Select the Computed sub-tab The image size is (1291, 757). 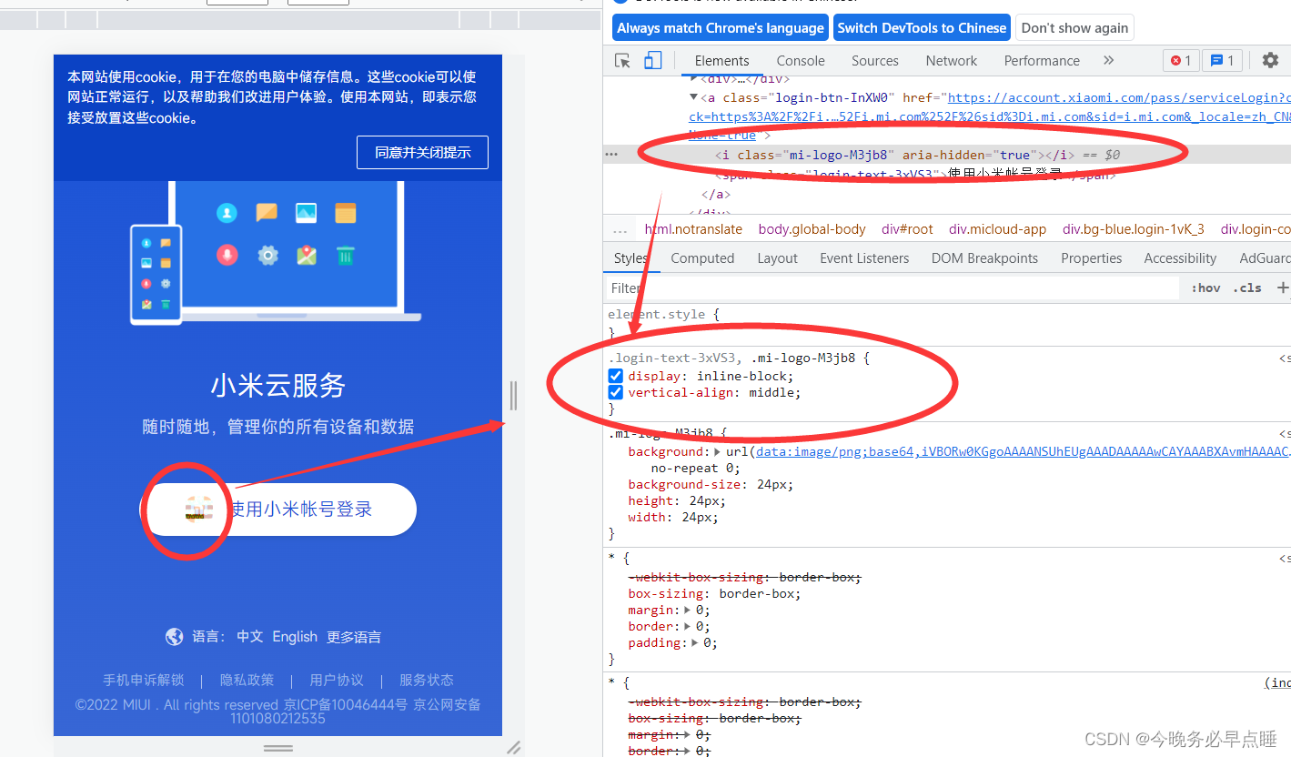[702, 258]
